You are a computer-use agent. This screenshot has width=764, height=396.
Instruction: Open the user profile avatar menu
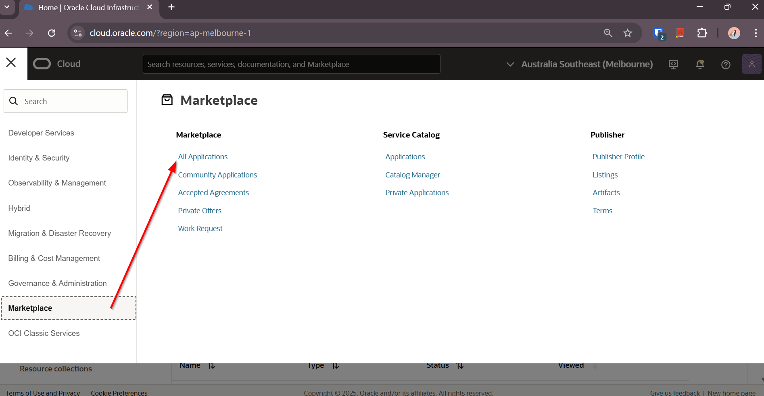coord(751,64)
